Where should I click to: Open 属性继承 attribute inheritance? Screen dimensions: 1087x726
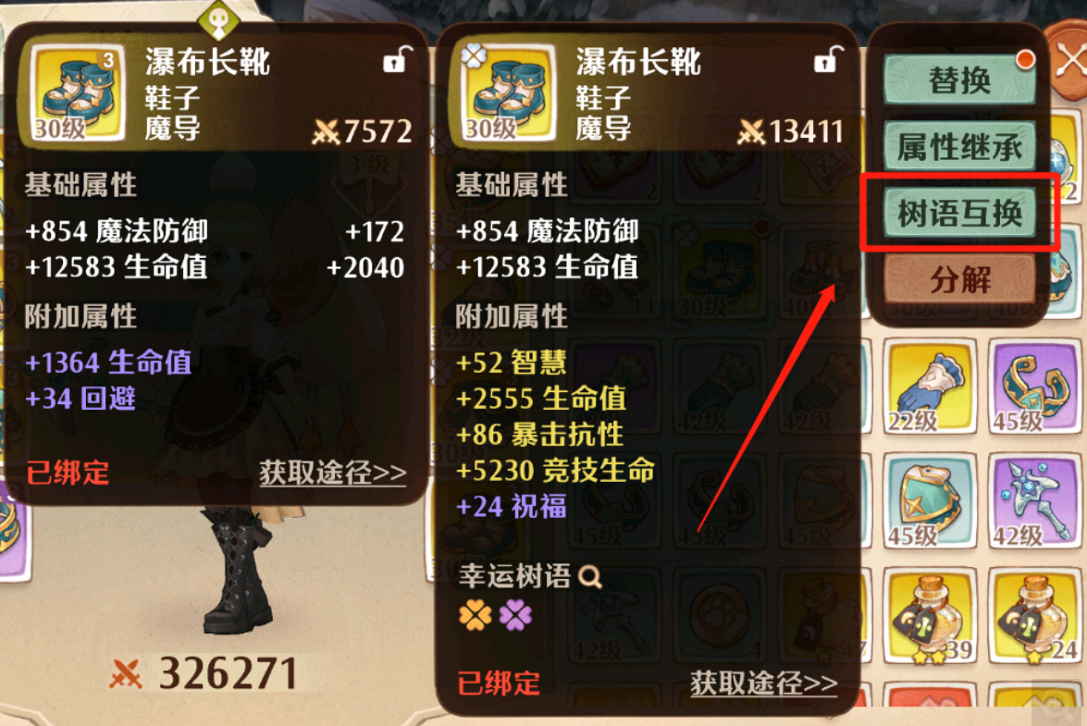point(959,146)
